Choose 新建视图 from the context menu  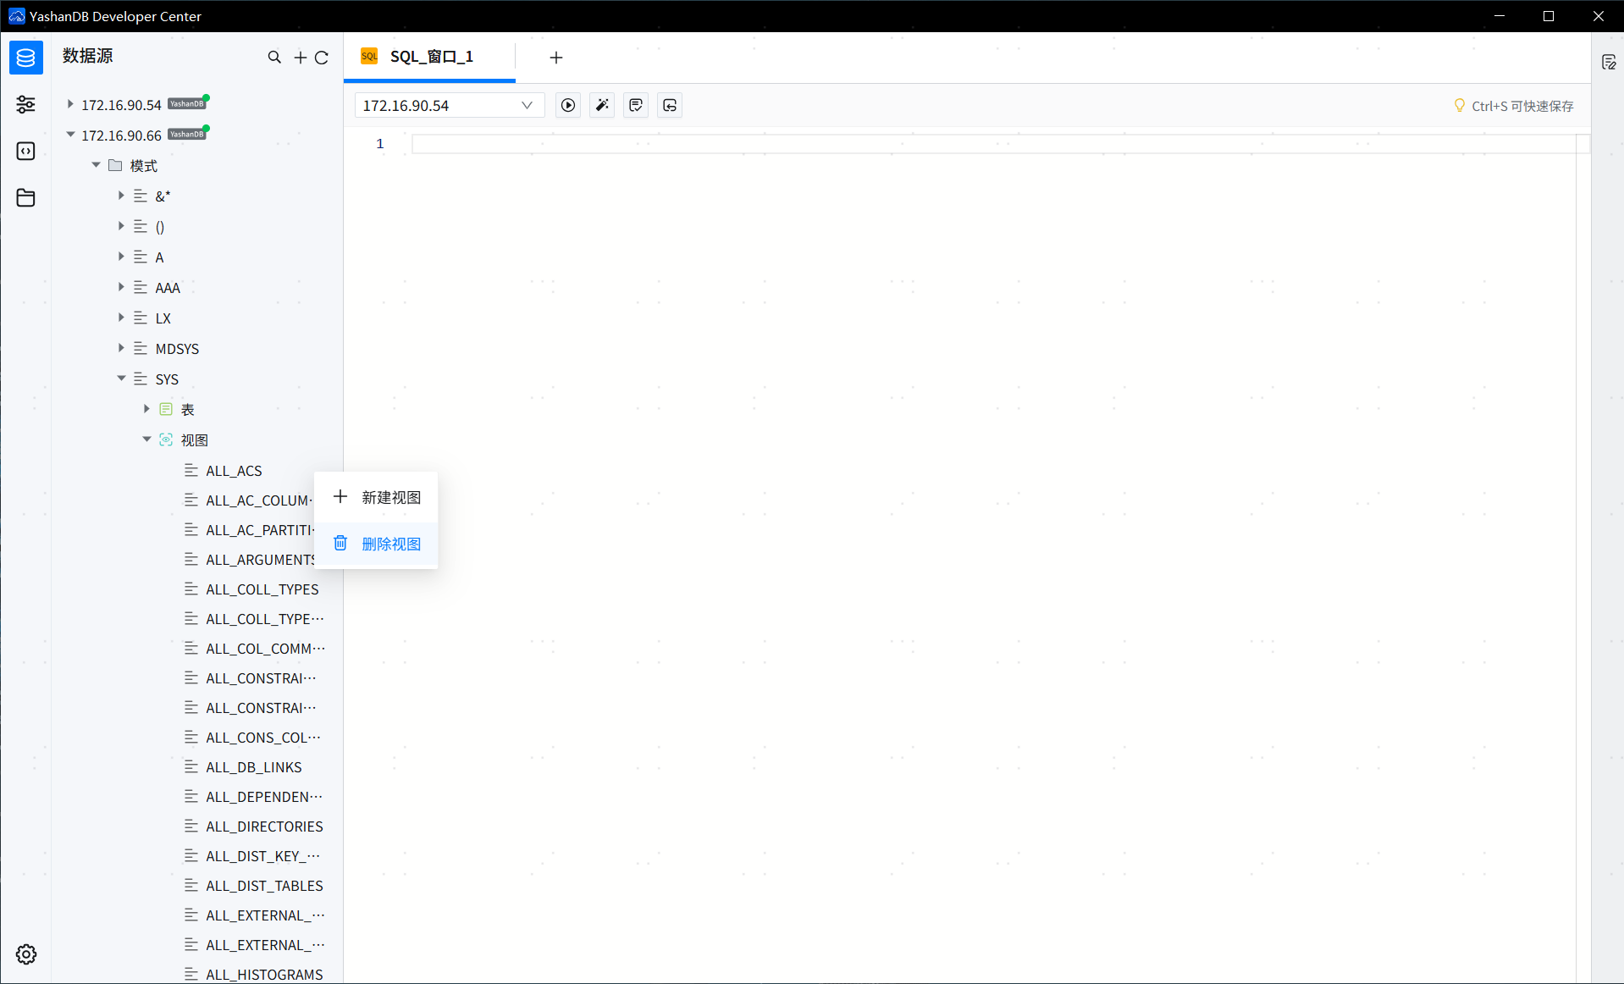pyautogui.click(x=376, y=497)
